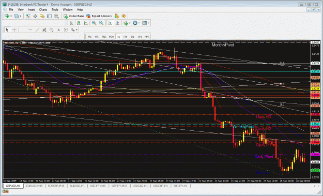Zoom in on the chart
Image resolution: width=323 pixels, height=196 pixels.
click(94, 23)
